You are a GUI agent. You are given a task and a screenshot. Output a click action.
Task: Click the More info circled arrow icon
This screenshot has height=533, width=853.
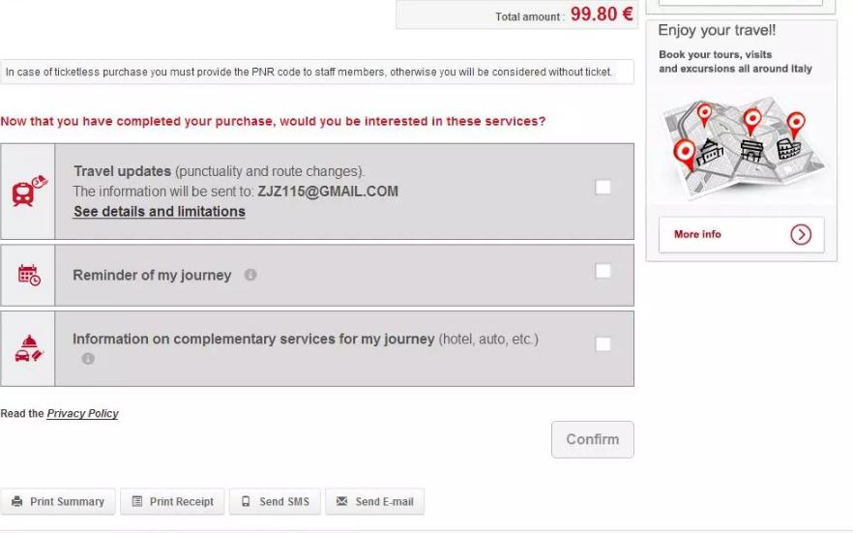coord(800,234)
